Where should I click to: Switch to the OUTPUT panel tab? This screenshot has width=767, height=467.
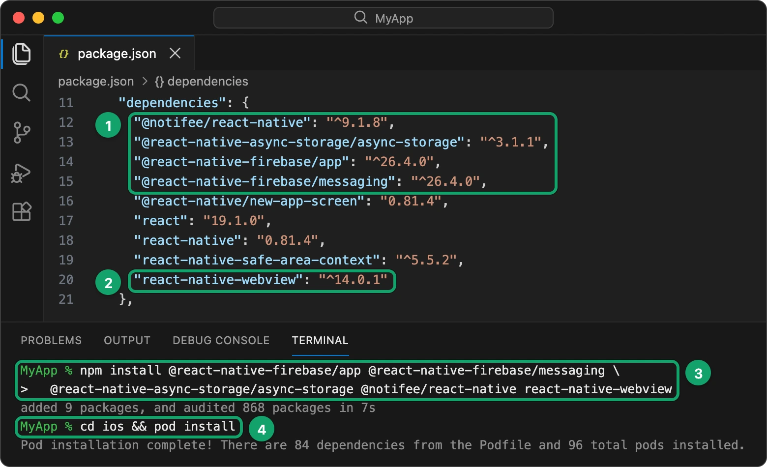(127, 340)
